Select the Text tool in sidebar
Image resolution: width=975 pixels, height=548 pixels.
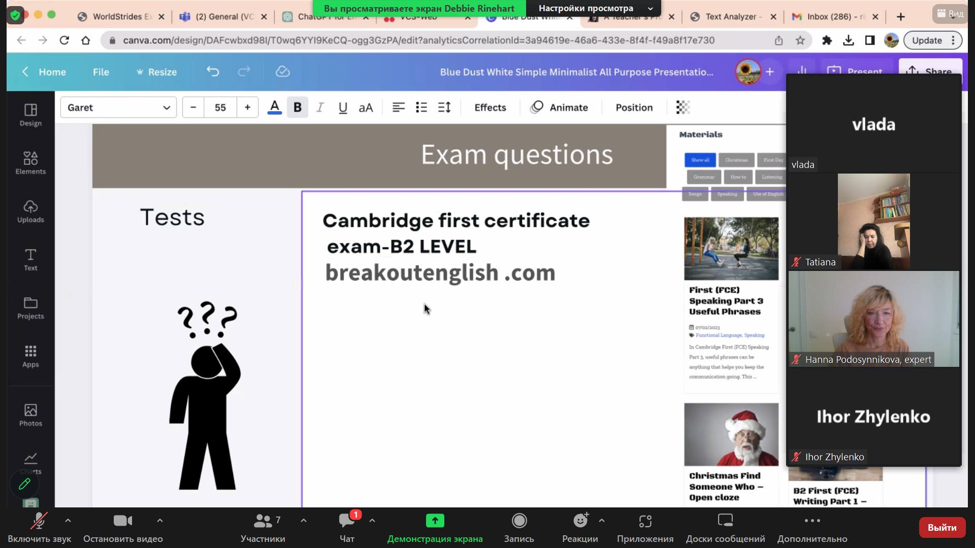tap(30, 259)
